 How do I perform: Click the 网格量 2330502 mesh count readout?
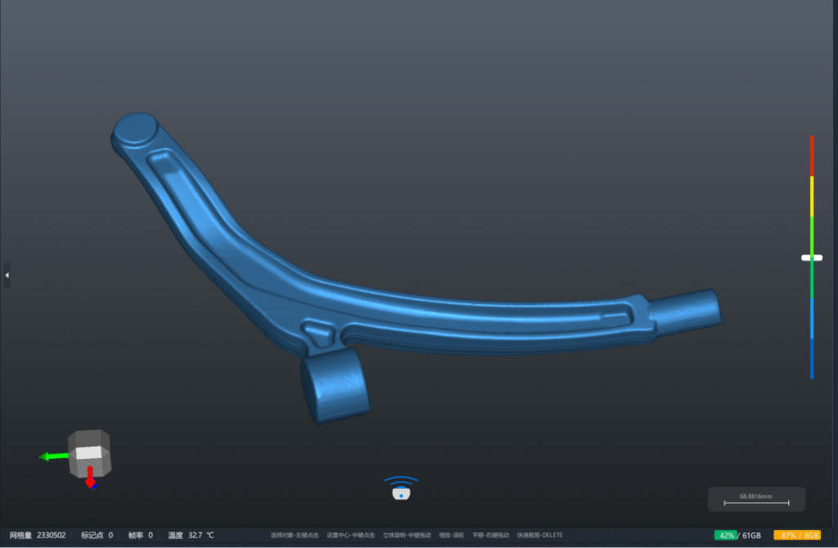pyautogui.click(x=38, y=535)
